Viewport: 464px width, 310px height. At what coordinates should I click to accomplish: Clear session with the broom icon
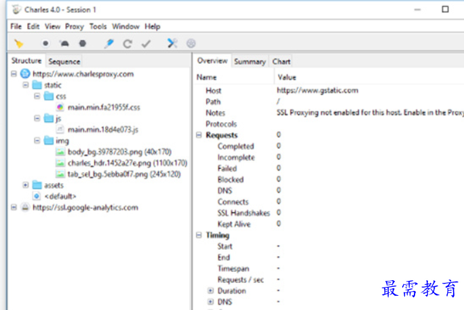click(x=18, y=43)
